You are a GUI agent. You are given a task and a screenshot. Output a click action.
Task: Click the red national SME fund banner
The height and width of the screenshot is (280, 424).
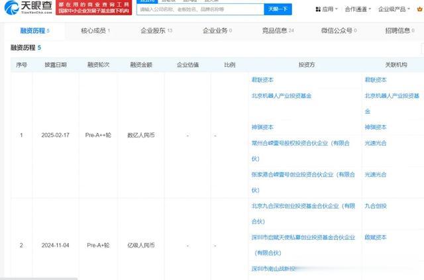94,7
